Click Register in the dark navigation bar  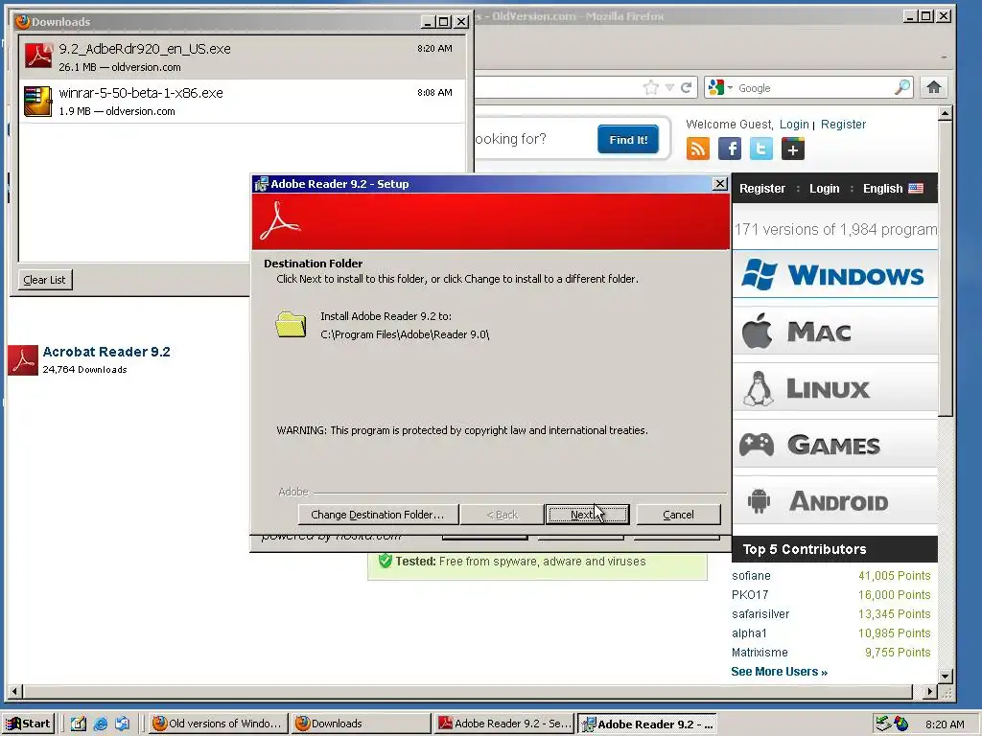tap(762, 189)
